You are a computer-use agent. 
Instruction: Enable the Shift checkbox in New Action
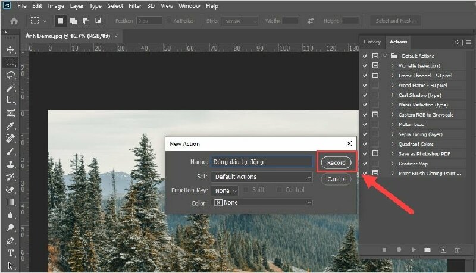246,190
